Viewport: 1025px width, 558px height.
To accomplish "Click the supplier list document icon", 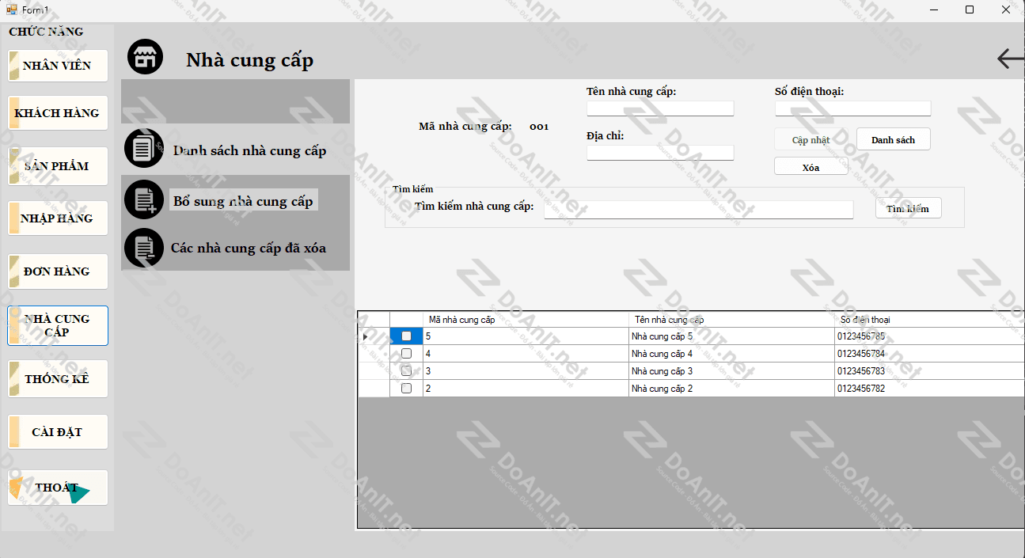I will tap(144, 149).
